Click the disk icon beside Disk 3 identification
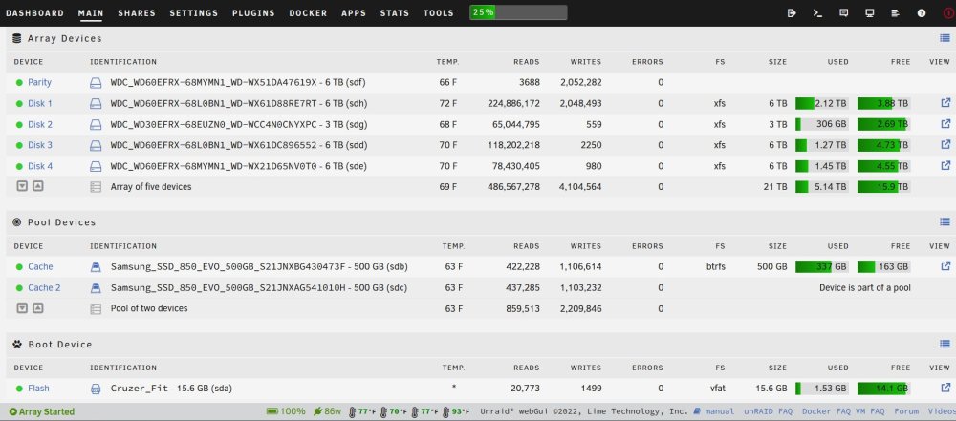This screenshot has height=421, width=956. (96, 145)
